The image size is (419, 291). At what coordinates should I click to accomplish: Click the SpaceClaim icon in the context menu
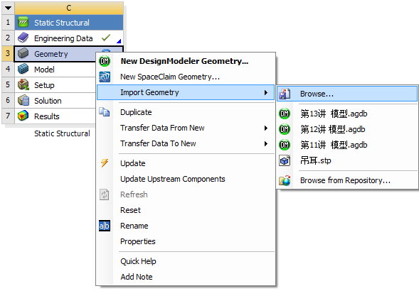pyautogui.click(x=105, y=77)
